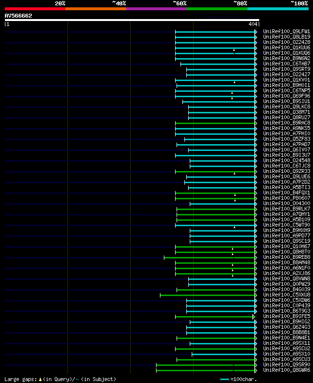
Task: Click the yellow gap marker on UniRef100_B9H0I1 row
Action: pyautogui.click(x=235, y=82)
